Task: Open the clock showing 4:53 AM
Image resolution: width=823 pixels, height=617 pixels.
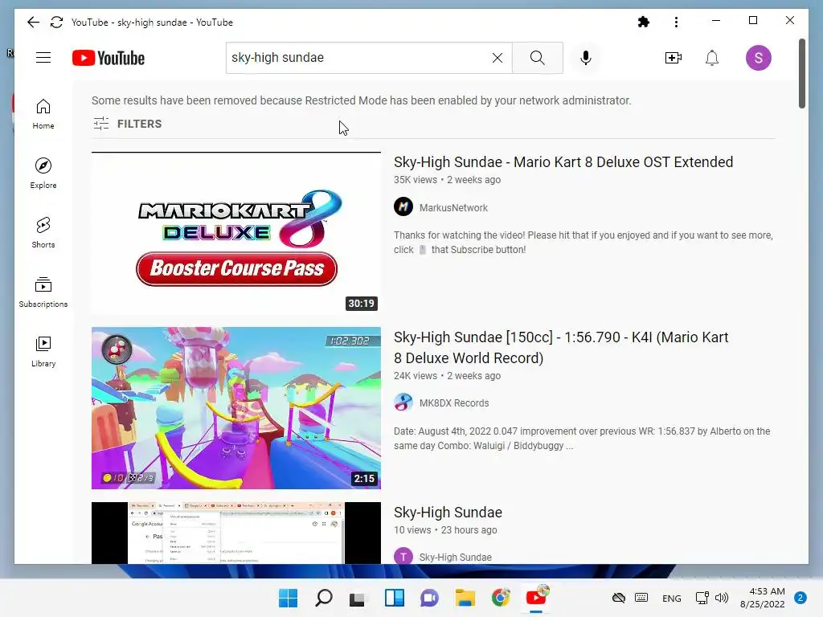Action: point(762,598)
